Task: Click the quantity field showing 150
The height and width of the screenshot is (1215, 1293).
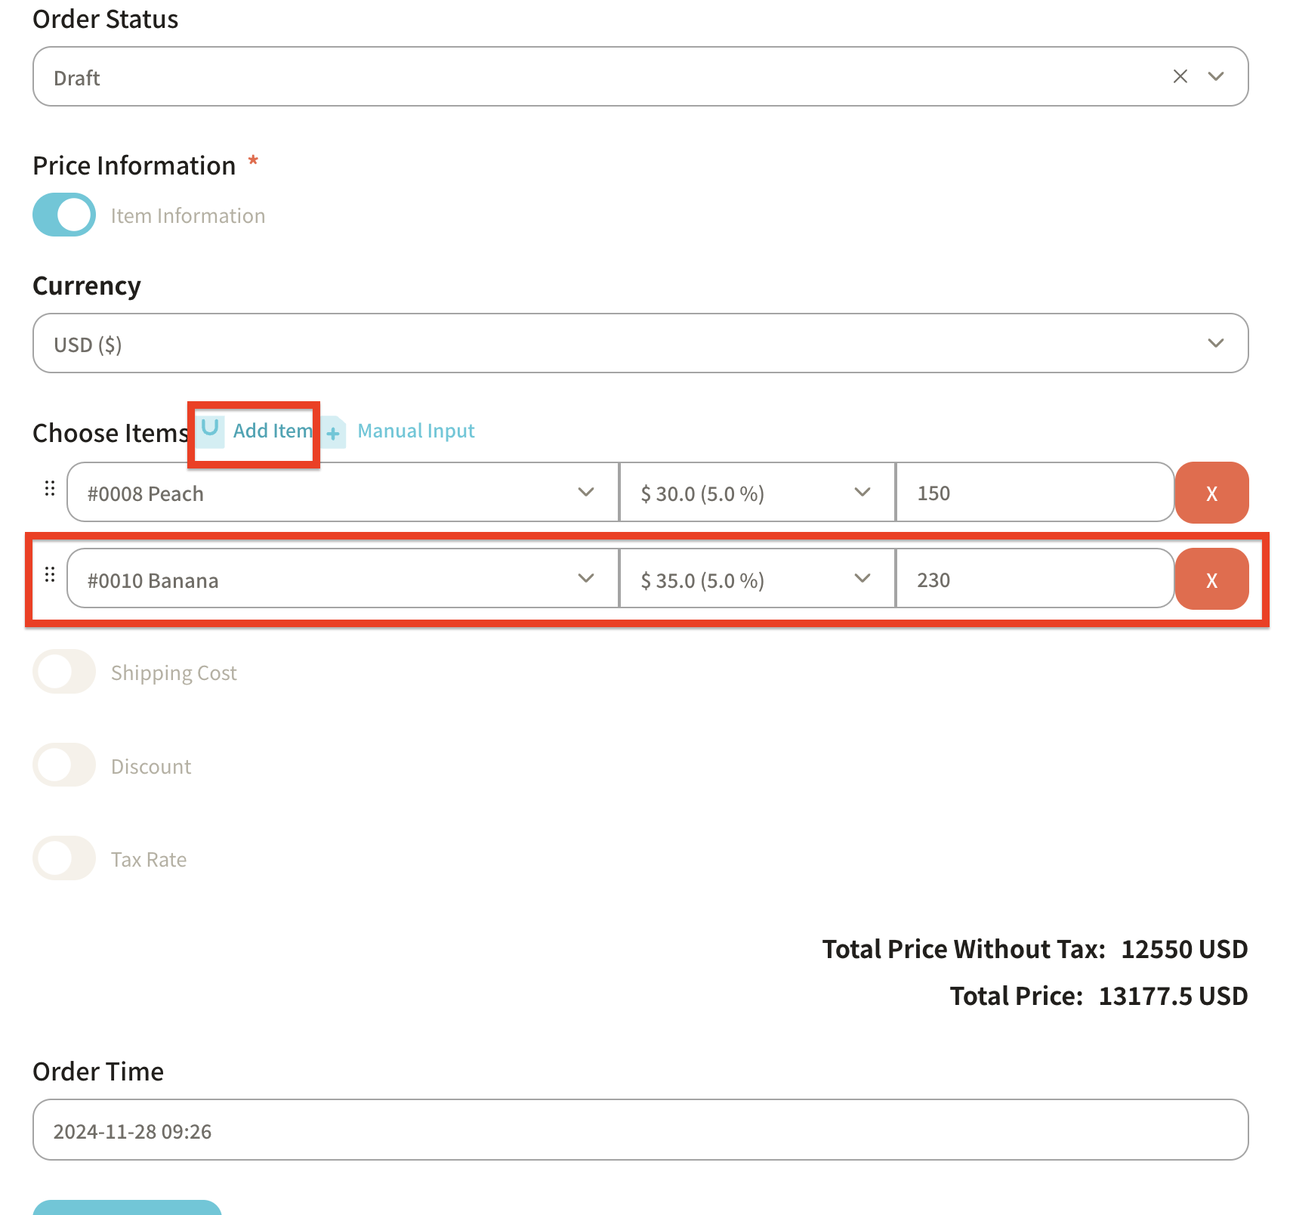Action: pyautogui.click(x=1033, y=493)
